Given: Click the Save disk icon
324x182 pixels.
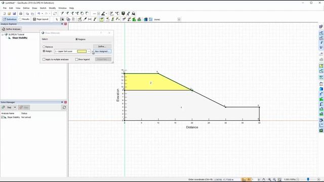Looking at the screenshot, I should click(14, 14).
